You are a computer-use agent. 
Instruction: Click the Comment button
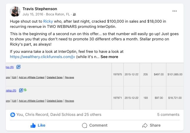[95, 125]
